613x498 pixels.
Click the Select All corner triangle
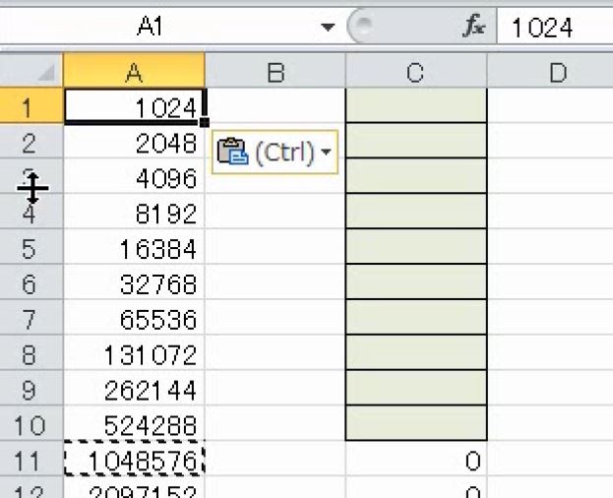point(47,73)
